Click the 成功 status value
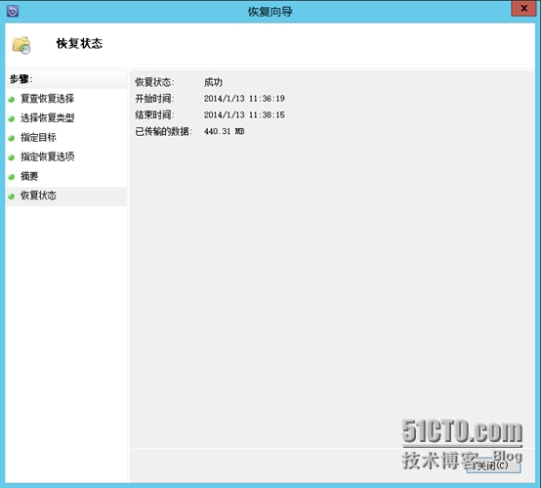Image resolution: width=541 pixels, height=488 pixels. click(213, 82)
